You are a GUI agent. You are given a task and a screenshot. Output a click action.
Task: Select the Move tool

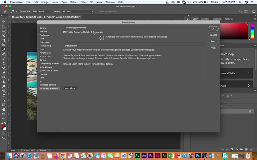coord(4,22)
